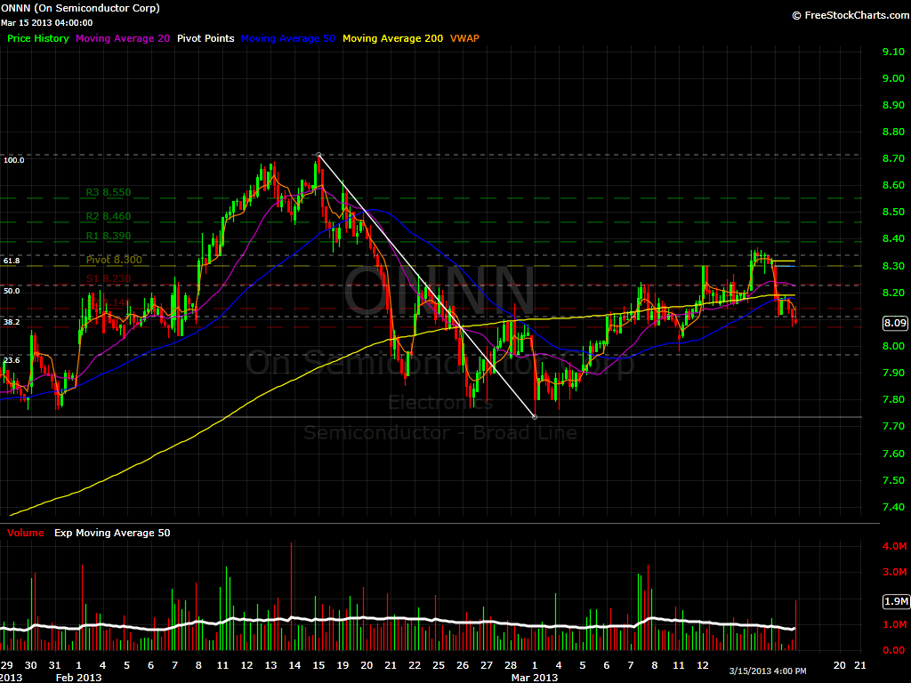Screen dimensions: 911x683
Task: Click the Pivot Points legend label
Action: [206, 38]
